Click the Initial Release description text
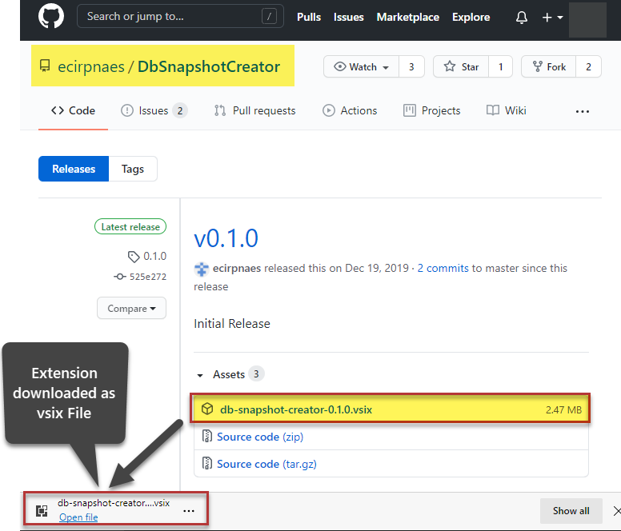 pyautogui.click(x=232, y=324)
